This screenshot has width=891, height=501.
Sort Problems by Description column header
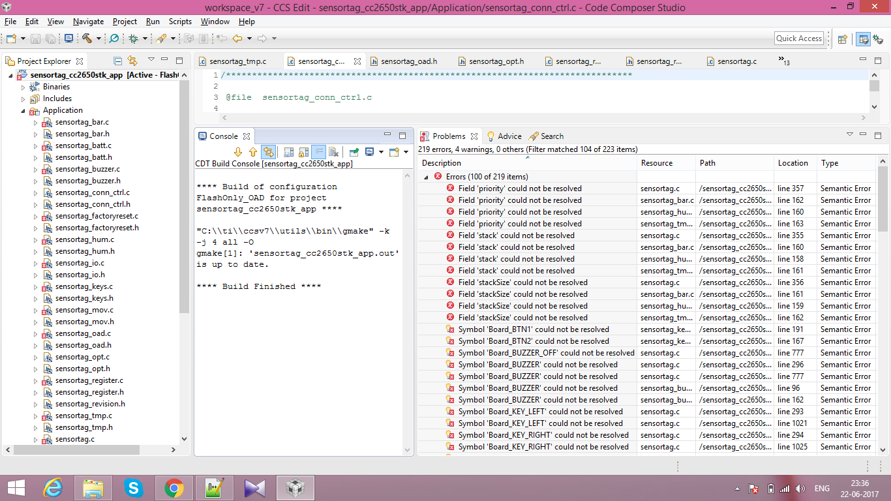pyautogui.click(x=527, y=163)
